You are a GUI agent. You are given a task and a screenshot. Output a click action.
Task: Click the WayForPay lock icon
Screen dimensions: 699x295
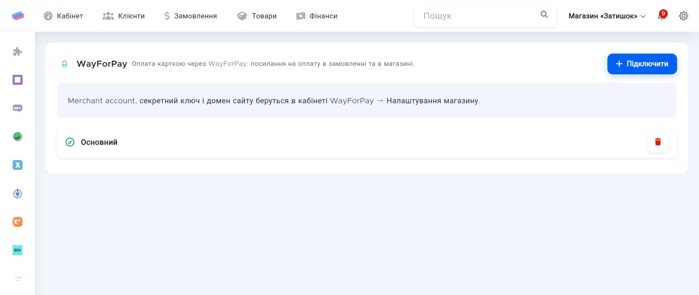[64, 64]
